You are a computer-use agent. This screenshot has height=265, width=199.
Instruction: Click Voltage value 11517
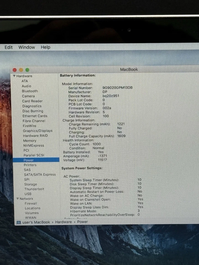pos(102,160)
